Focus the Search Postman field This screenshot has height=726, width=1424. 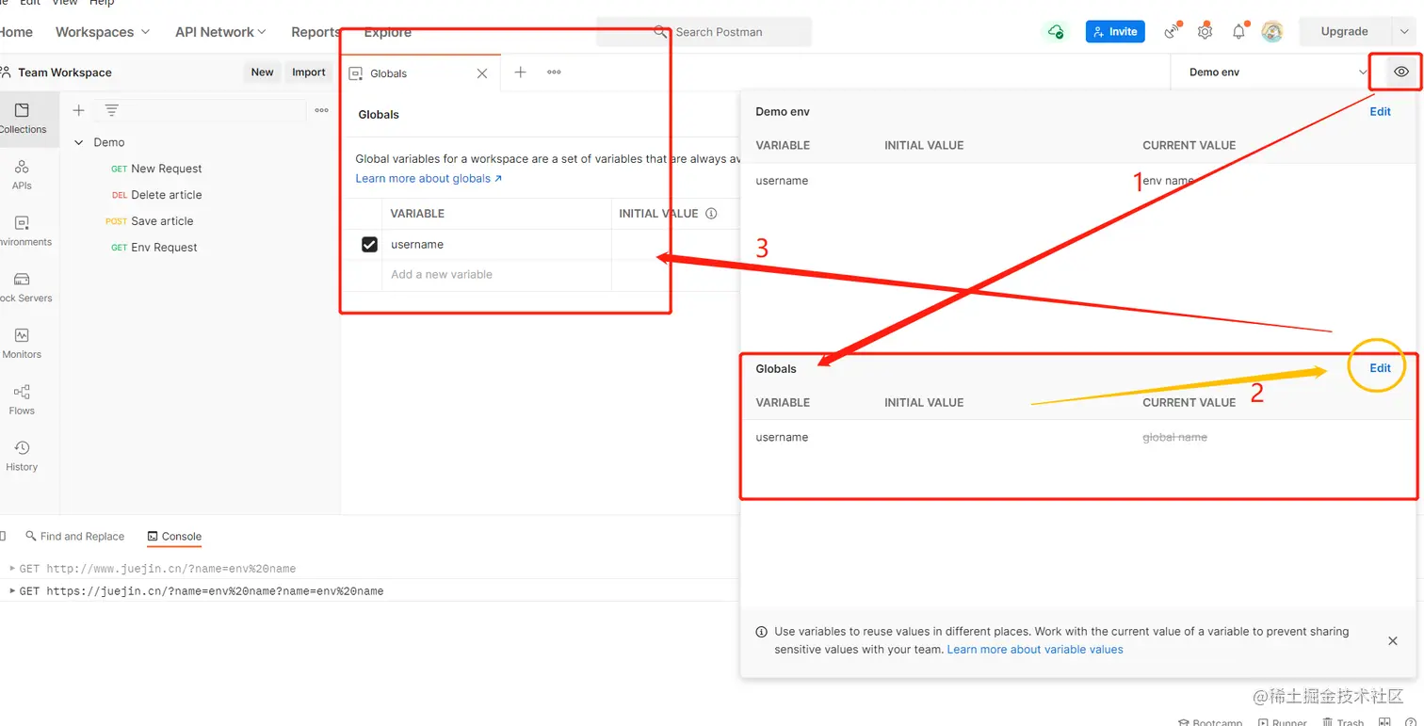pyautogui.click(x=704, y=32)
